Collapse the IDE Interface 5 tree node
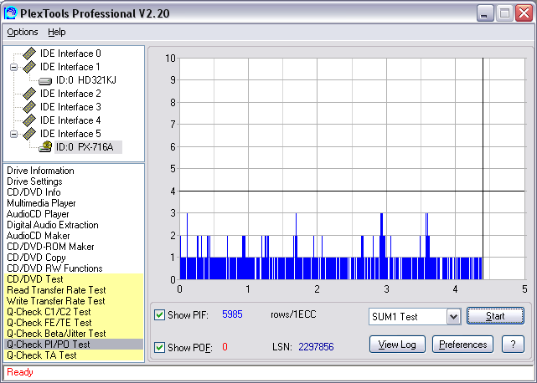 13,134
